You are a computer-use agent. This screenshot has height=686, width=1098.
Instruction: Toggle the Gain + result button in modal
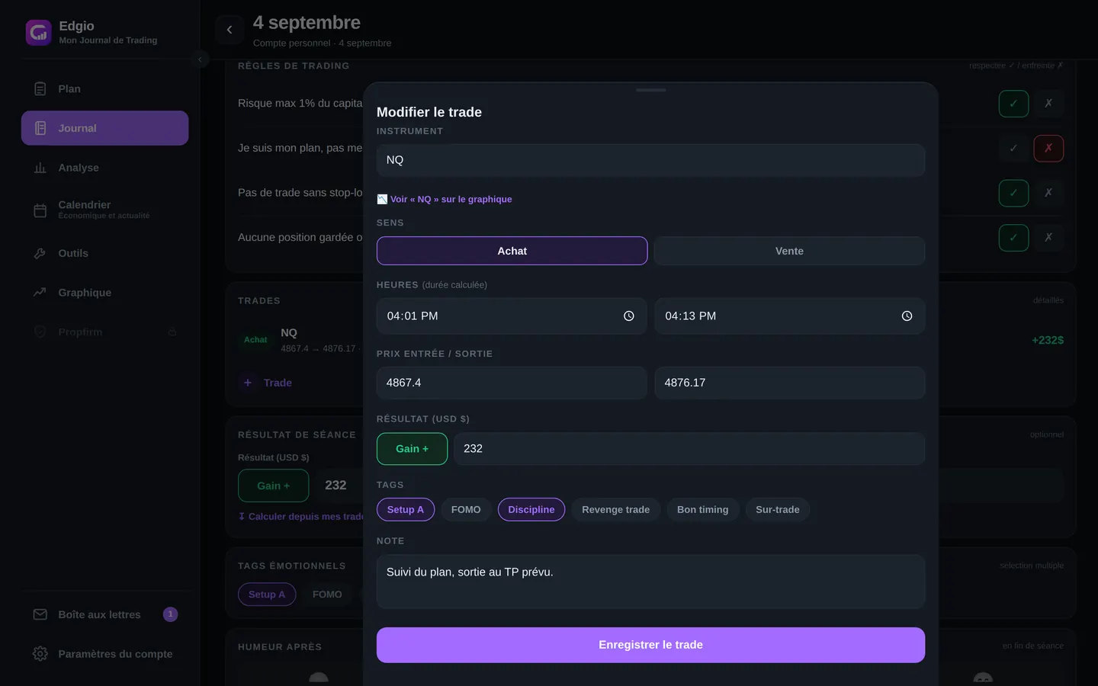pos(412,449)
